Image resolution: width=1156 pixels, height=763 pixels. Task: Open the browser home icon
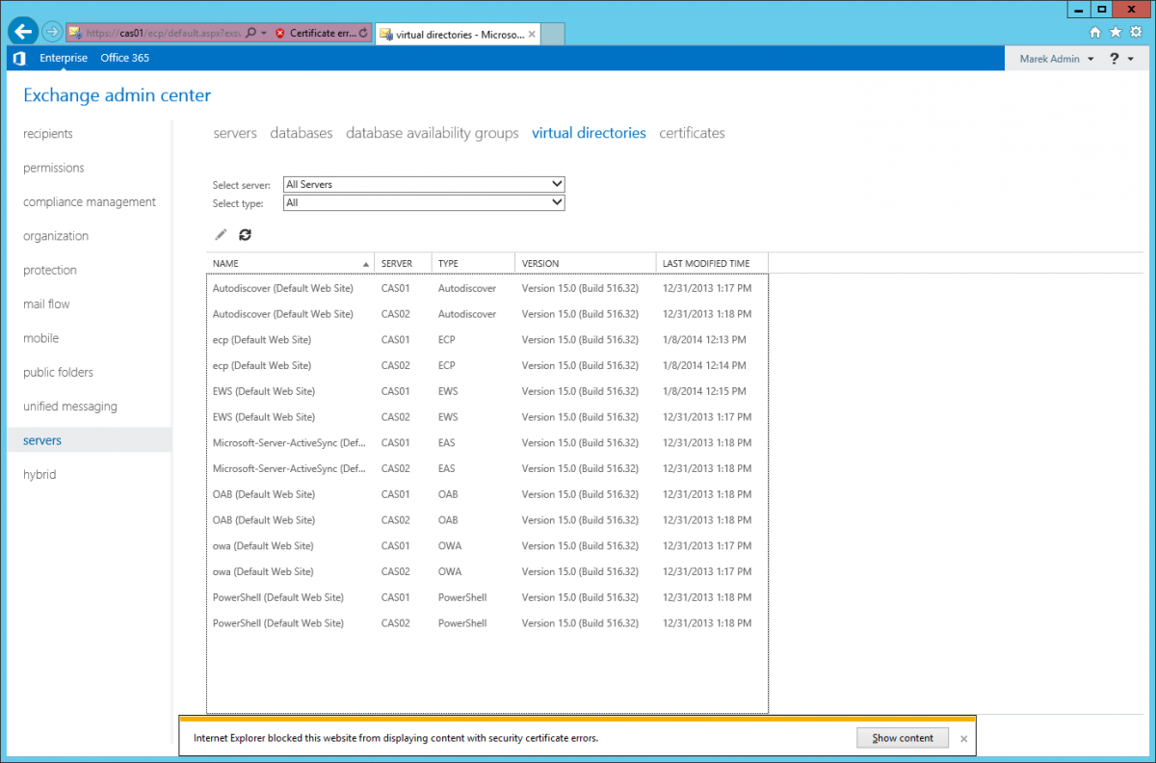tap(1095, 32)
